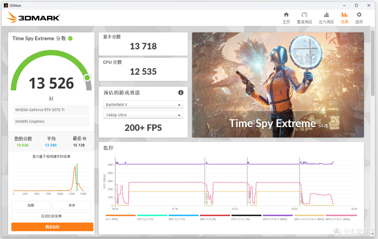Click 显卡分数 value 13 718
This screenshot has width=378, height=239.
[143, 46]
